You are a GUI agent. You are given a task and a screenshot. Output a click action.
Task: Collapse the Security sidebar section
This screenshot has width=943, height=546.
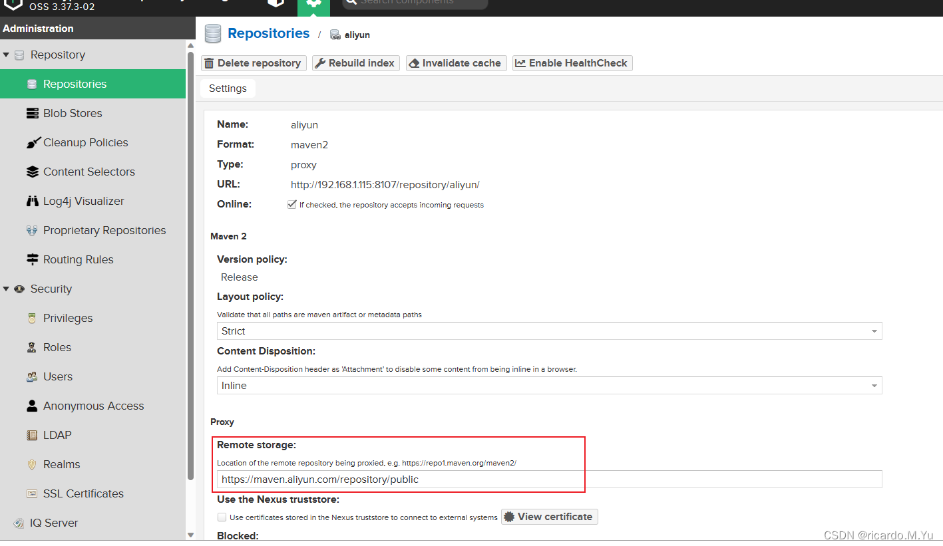click(x=7, y=289)
